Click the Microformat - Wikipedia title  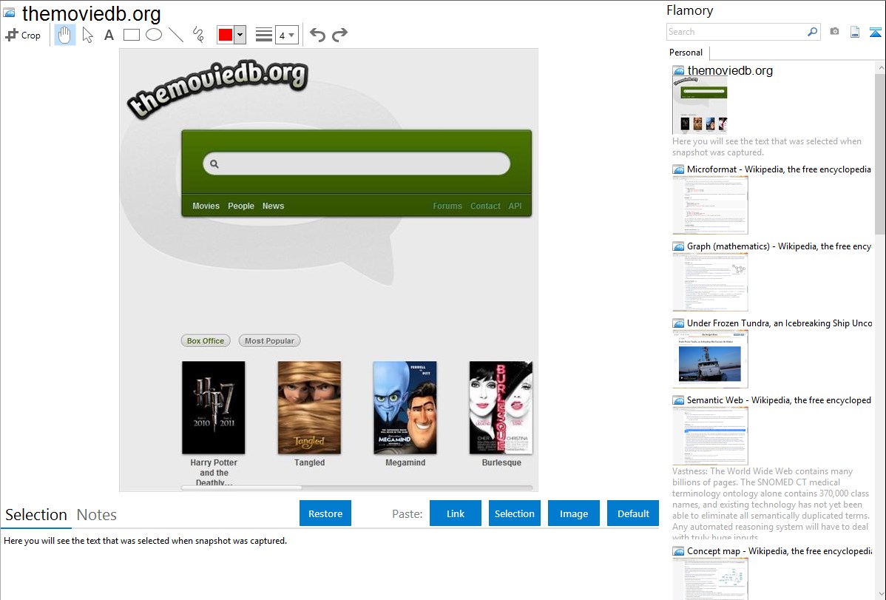tap(779, 169)
